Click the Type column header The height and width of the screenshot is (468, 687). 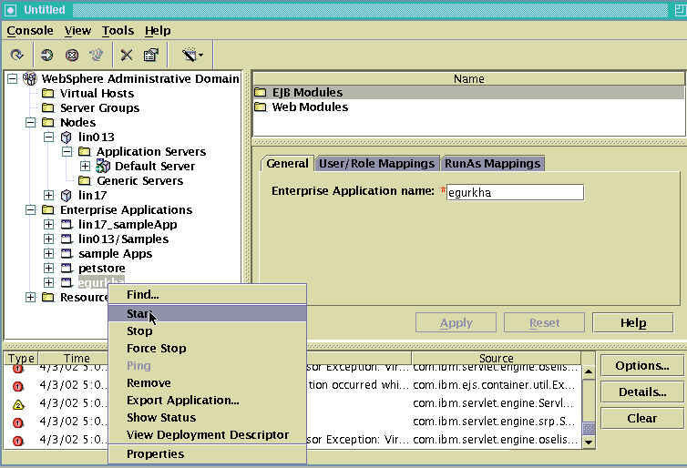(21, 358)
